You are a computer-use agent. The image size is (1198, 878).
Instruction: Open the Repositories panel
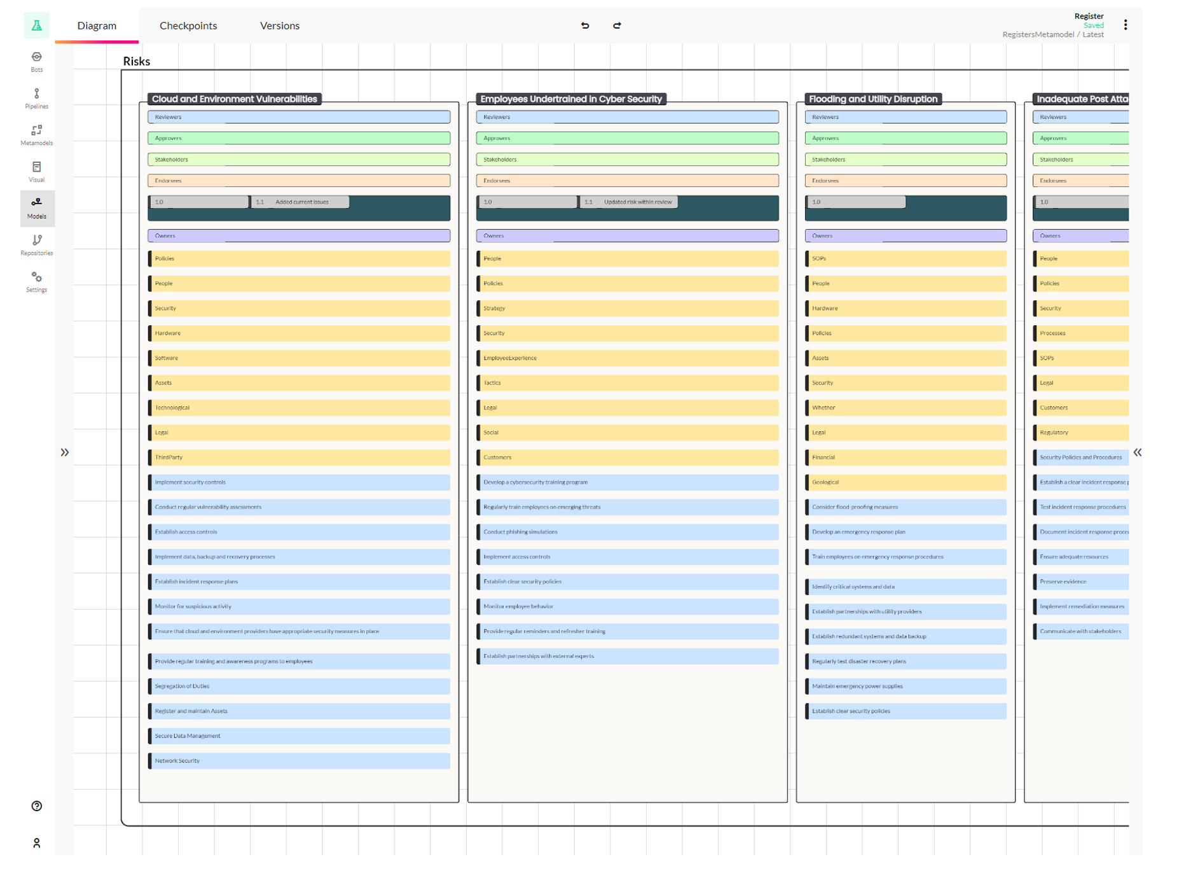(36, 243)
